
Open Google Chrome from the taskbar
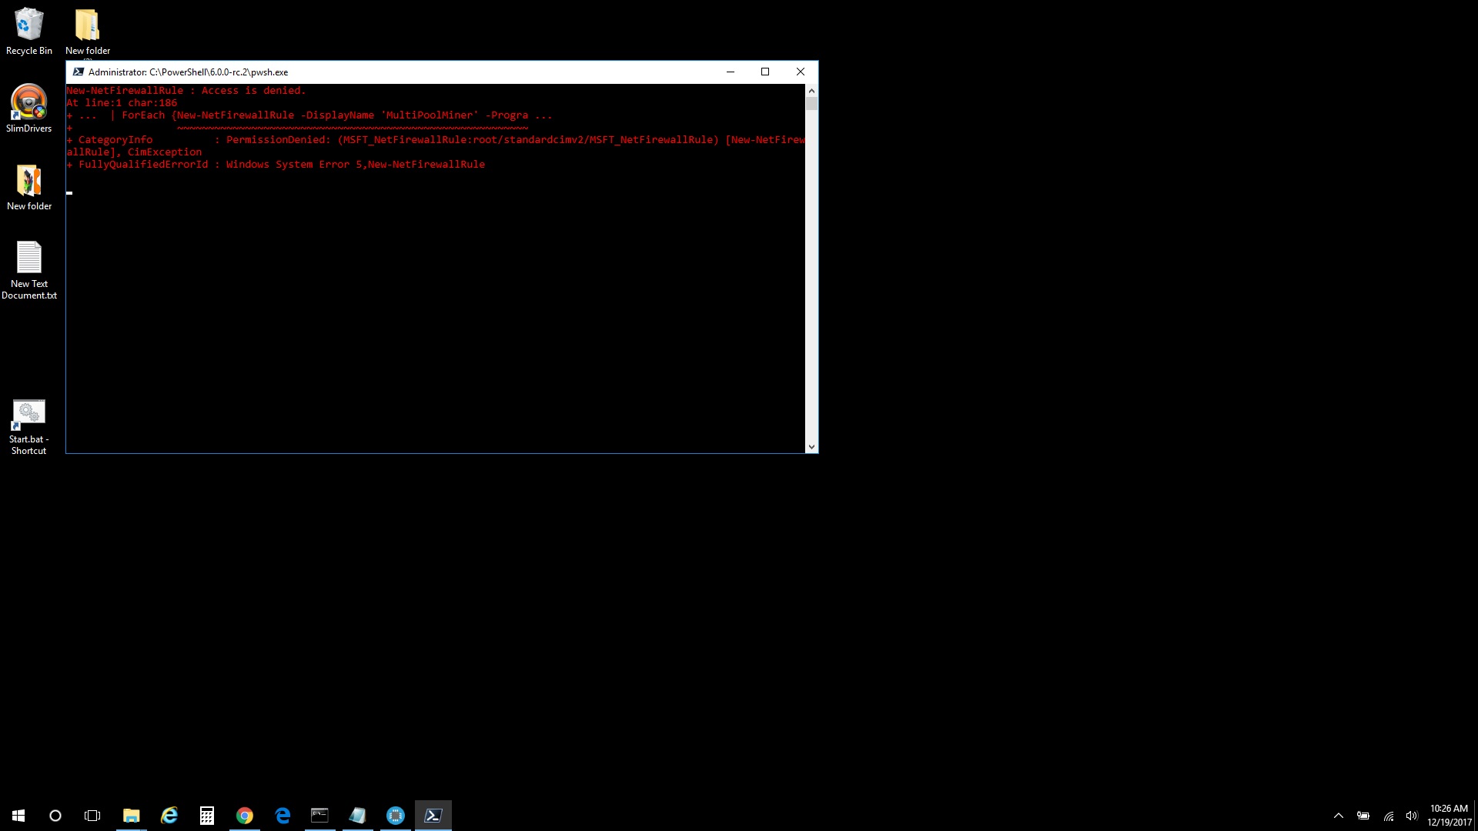[x=244, y=815]
